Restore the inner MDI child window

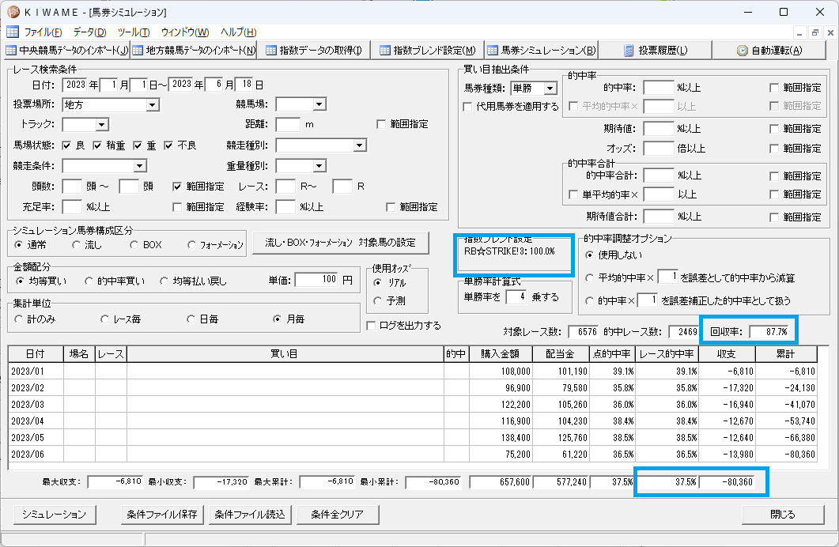[815, 32]
